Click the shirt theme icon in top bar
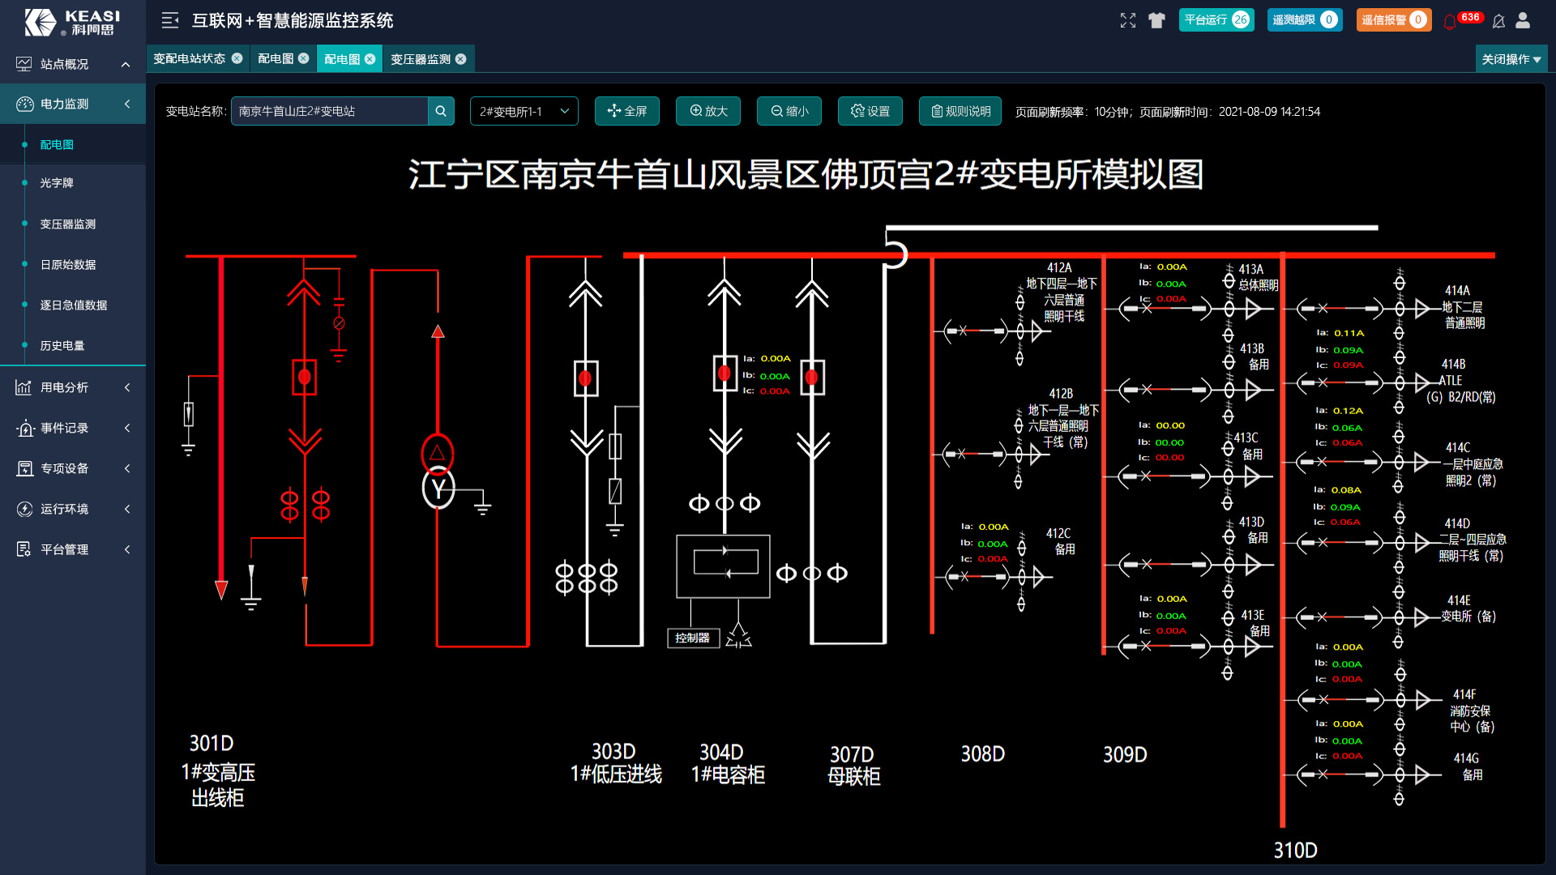This screenshot has width=1556, height=875. [1156, 21]
